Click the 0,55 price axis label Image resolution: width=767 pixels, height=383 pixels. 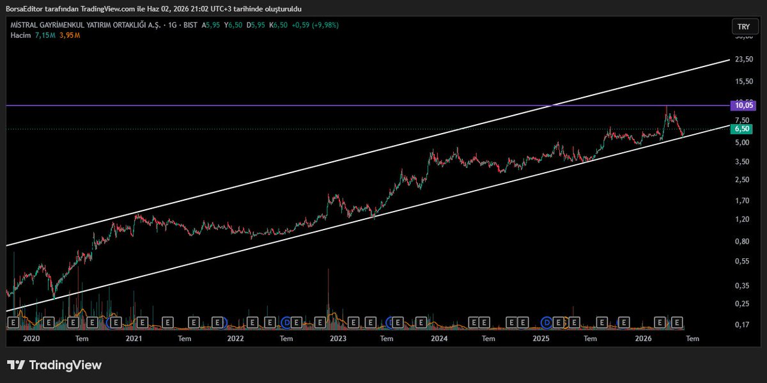click(741, 262)
